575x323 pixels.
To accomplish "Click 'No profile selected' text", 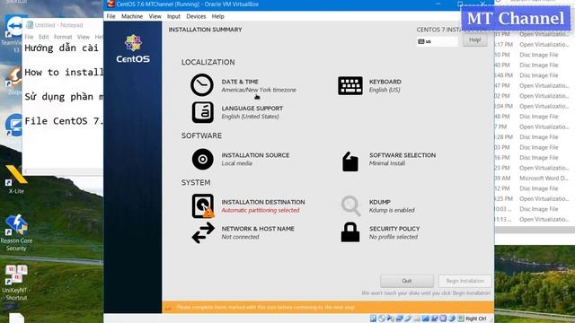I will click(x=394, y=237).
